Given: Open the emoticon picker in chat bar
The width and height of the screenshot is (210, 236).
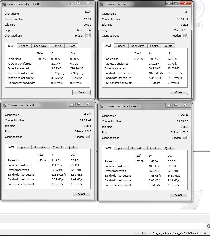Looking at the screenshot, I should (x=208, y=226).
